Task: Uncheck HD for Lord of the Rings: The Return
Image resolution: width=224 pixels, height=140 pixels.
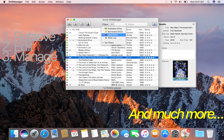Action: click(73, 67)
